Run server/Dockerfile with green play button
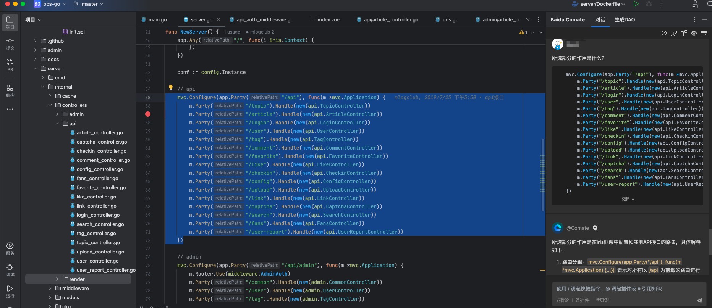The image size is (712, 308). (x=636, y=4)
